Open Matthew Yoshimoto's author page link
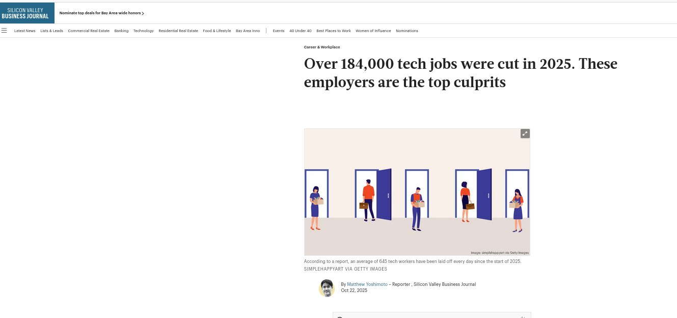 [x=367, y=284]
